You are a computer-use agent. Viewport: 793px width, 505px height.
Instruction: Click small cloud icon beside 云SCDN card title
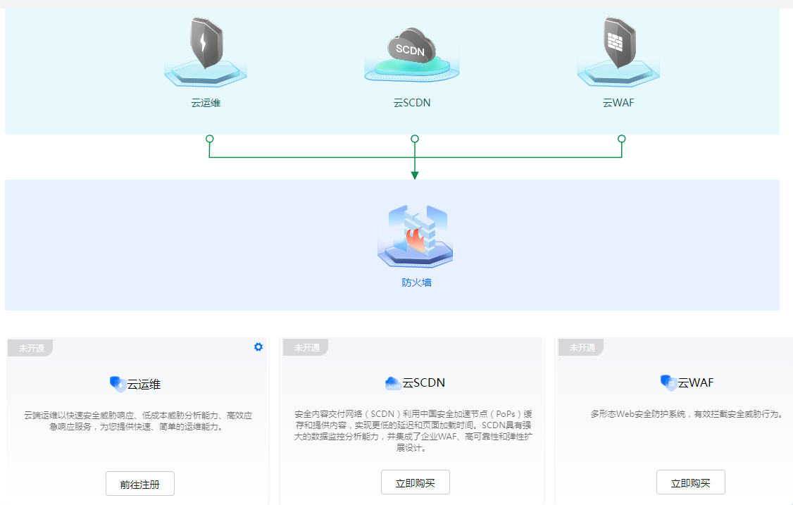[393, 383]
